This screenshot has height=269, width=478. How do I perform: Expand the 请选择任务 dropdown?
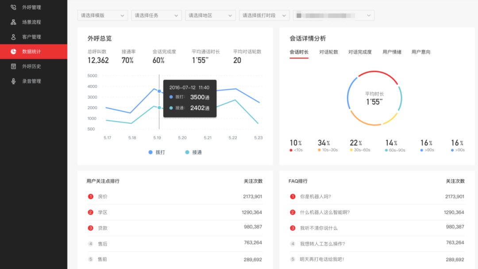[157, 15]
